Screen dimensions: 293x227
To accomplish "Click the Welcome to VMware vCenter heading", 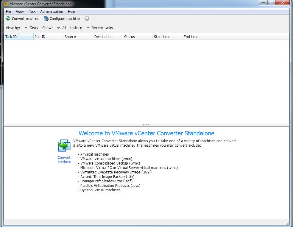I will click(146, 133).
